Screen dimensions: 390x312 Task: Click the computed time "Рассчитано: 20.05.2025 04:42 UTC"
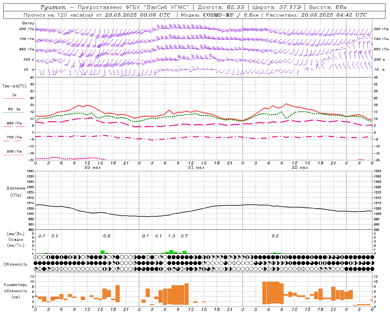[x=316, y=15]
